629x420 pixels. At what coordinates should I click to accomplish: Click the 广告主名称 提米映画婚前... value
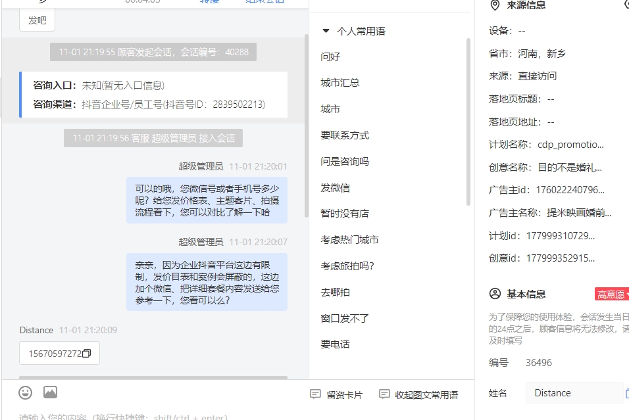[579, 213]
